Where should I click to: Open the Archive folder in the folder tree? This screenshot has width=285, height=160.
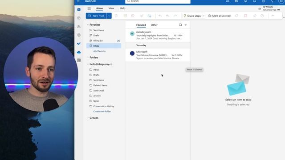pos(104,96)
